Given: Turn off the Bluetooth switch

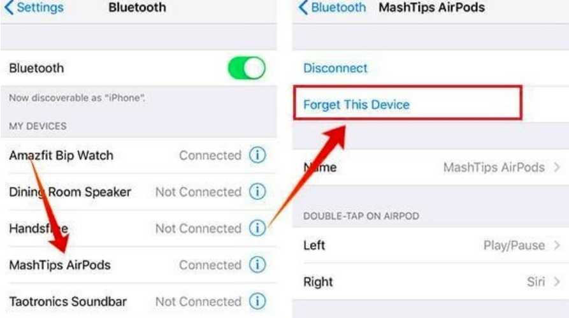Looking at the screenshot, I should (247, 68).
